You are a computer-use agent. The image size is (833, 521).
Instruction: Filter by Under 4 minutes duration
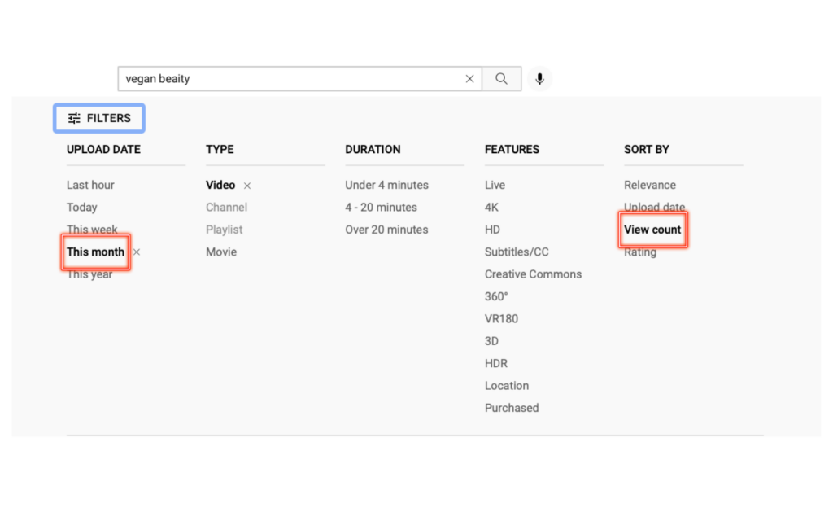(x=386, y=185)
